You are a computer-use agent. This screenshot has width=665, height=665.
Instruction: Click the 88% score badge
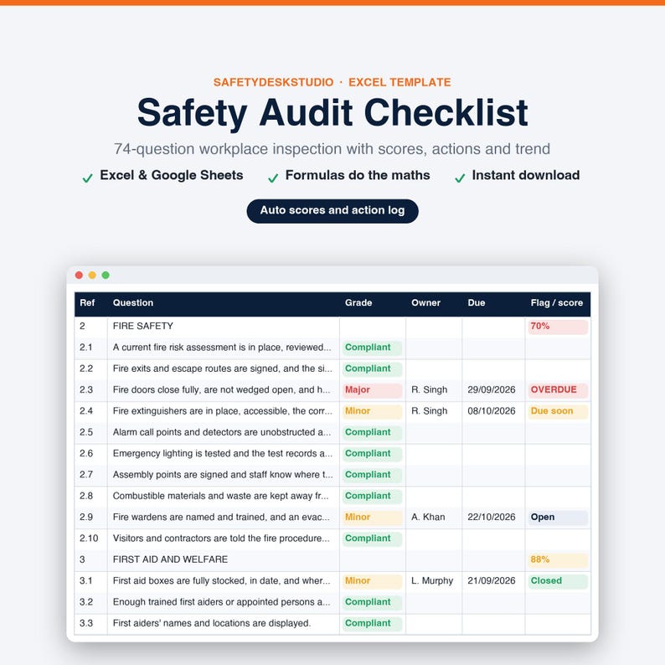pyautogui.click(x=558, y=559)
